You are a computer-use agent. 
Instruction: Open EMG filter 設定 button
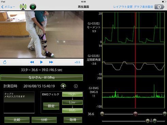51,106
